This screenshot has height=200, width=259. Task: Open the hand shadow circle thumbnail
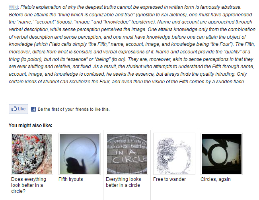click(80, 154)
